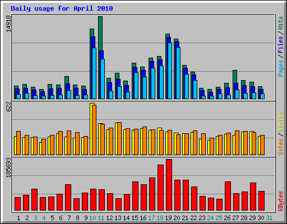
Task: Click the cyan "Pages" legend label
Action: pyautogui.click(x=281, y=68)
